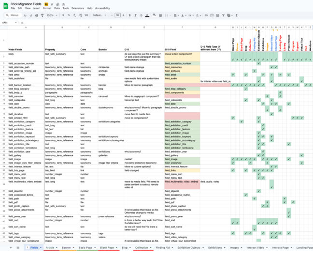The width and height of the screenshot is (313, 253).
Task: Toggle Exhibition Objects check for field_exhibition_image
Action: pos(259,133)
